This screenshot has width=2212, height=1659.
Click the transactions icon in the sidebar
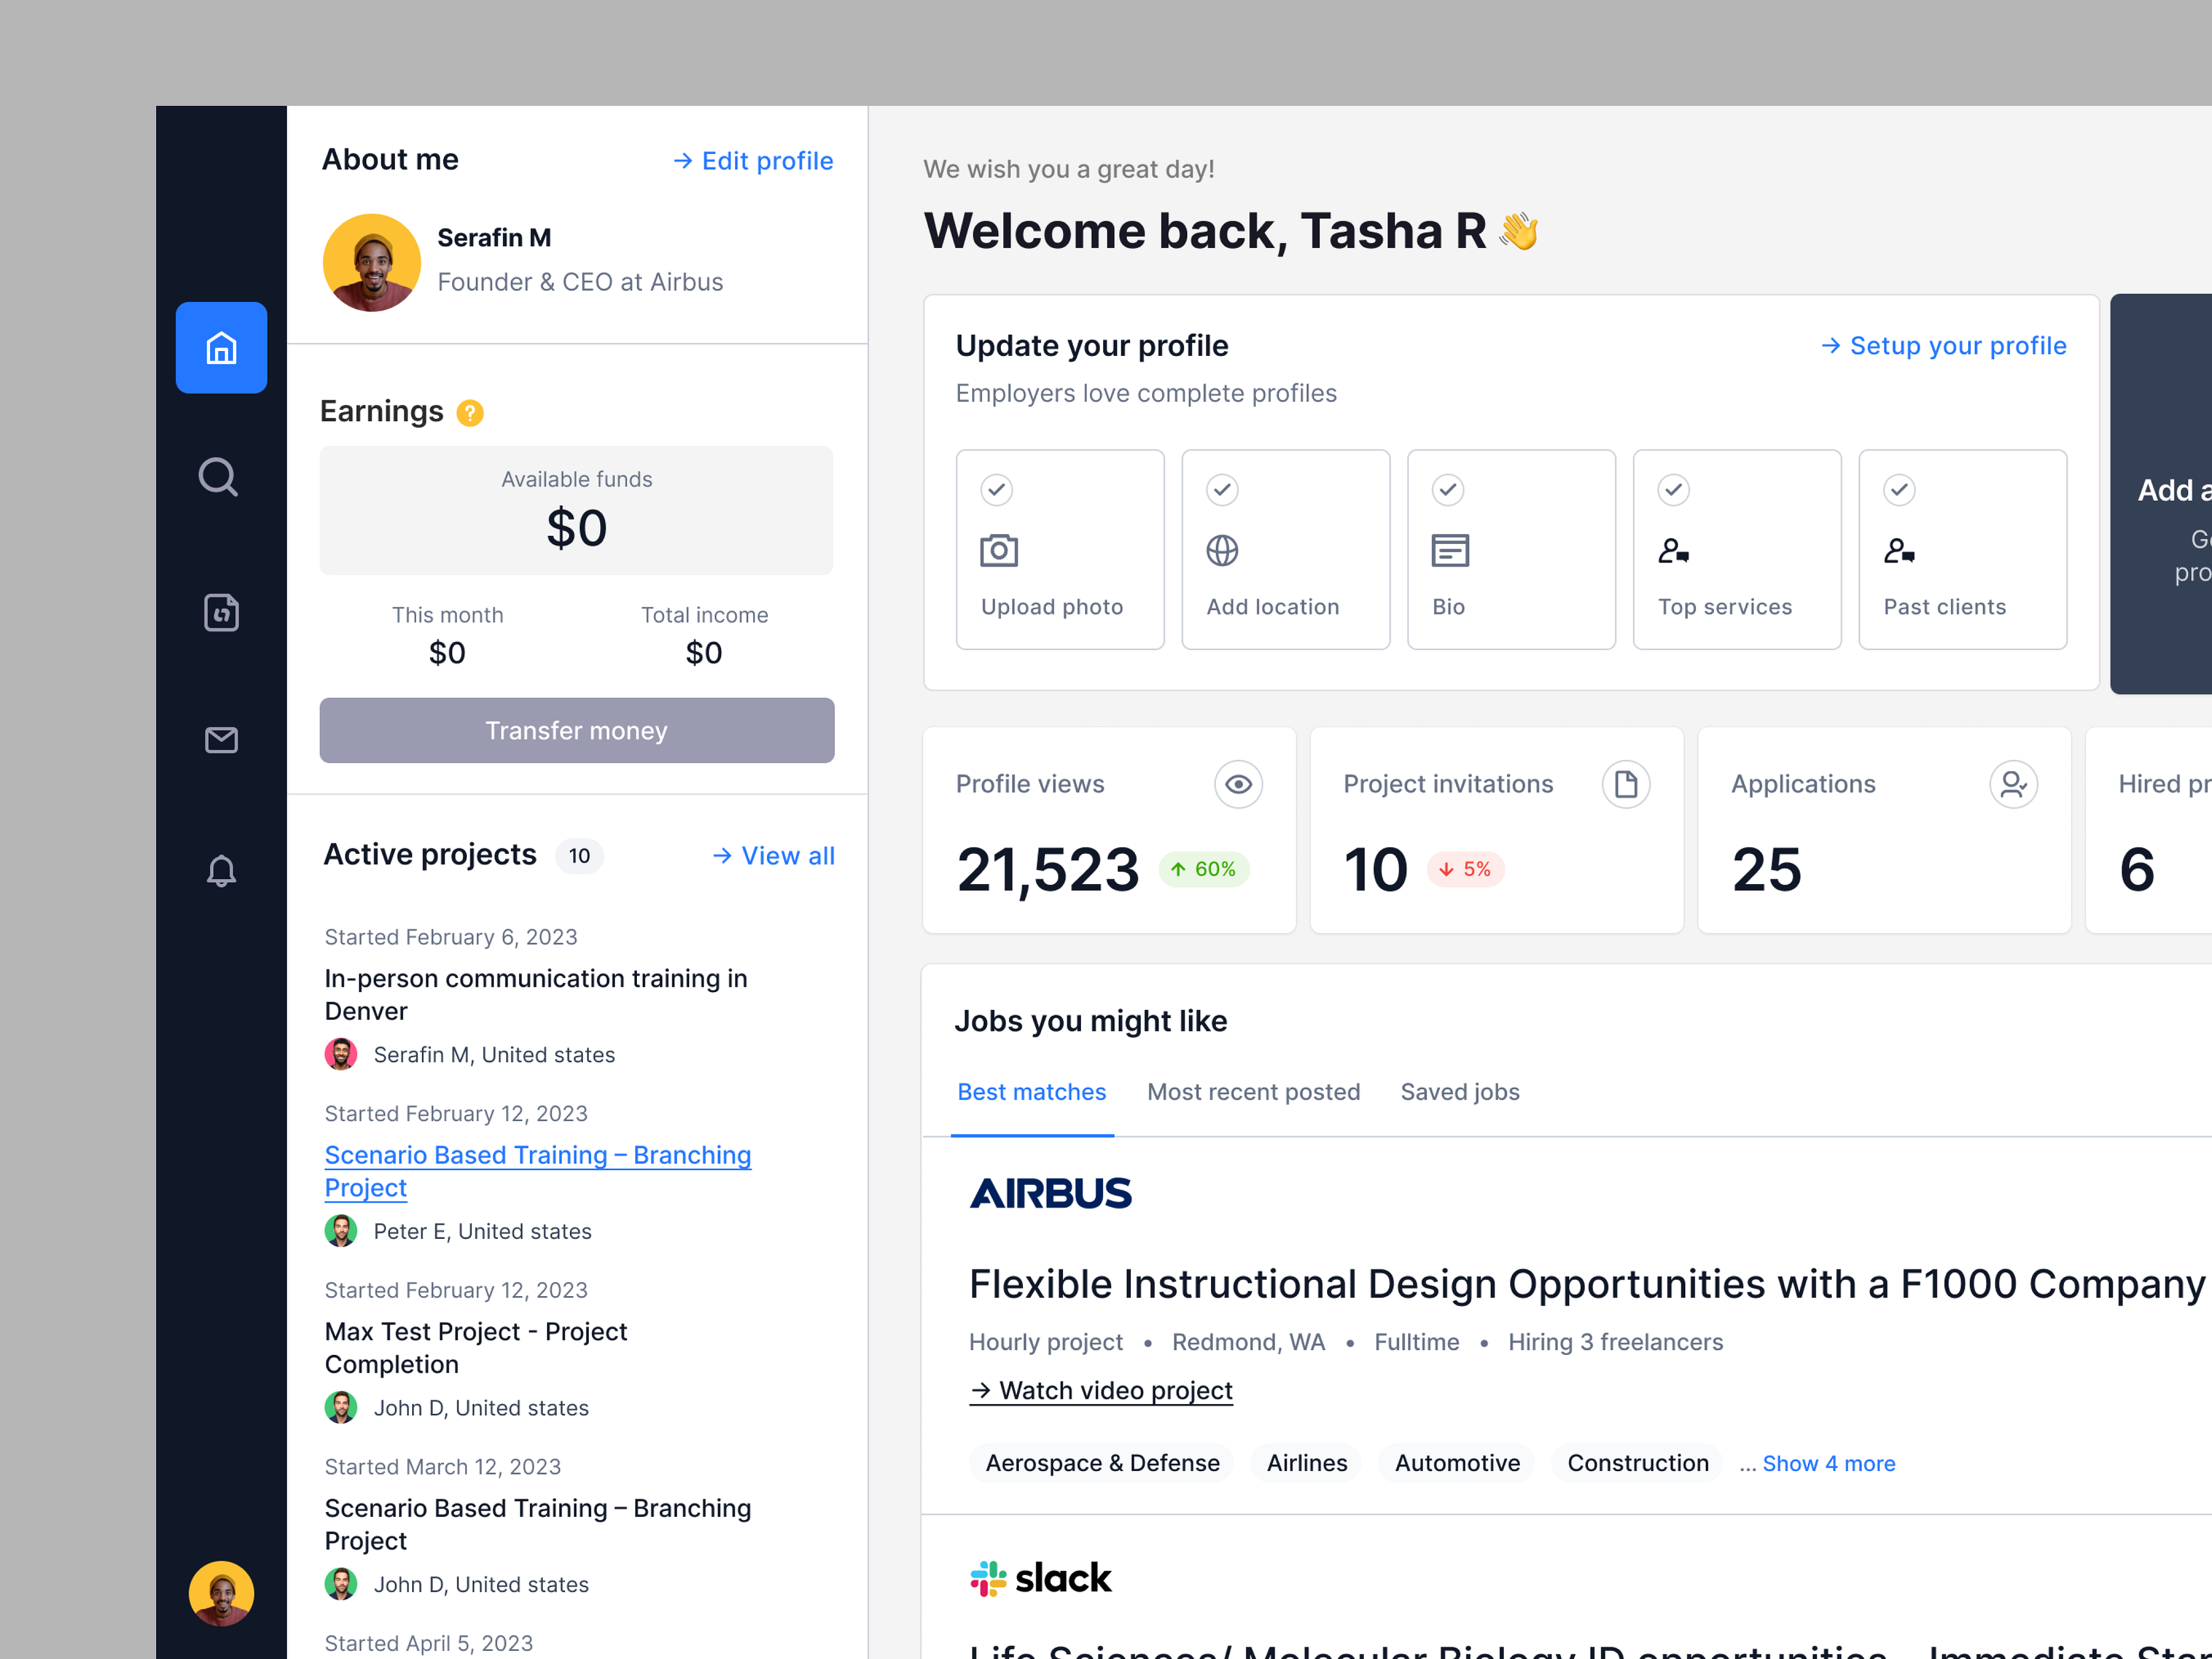click(x=220, y=613)
